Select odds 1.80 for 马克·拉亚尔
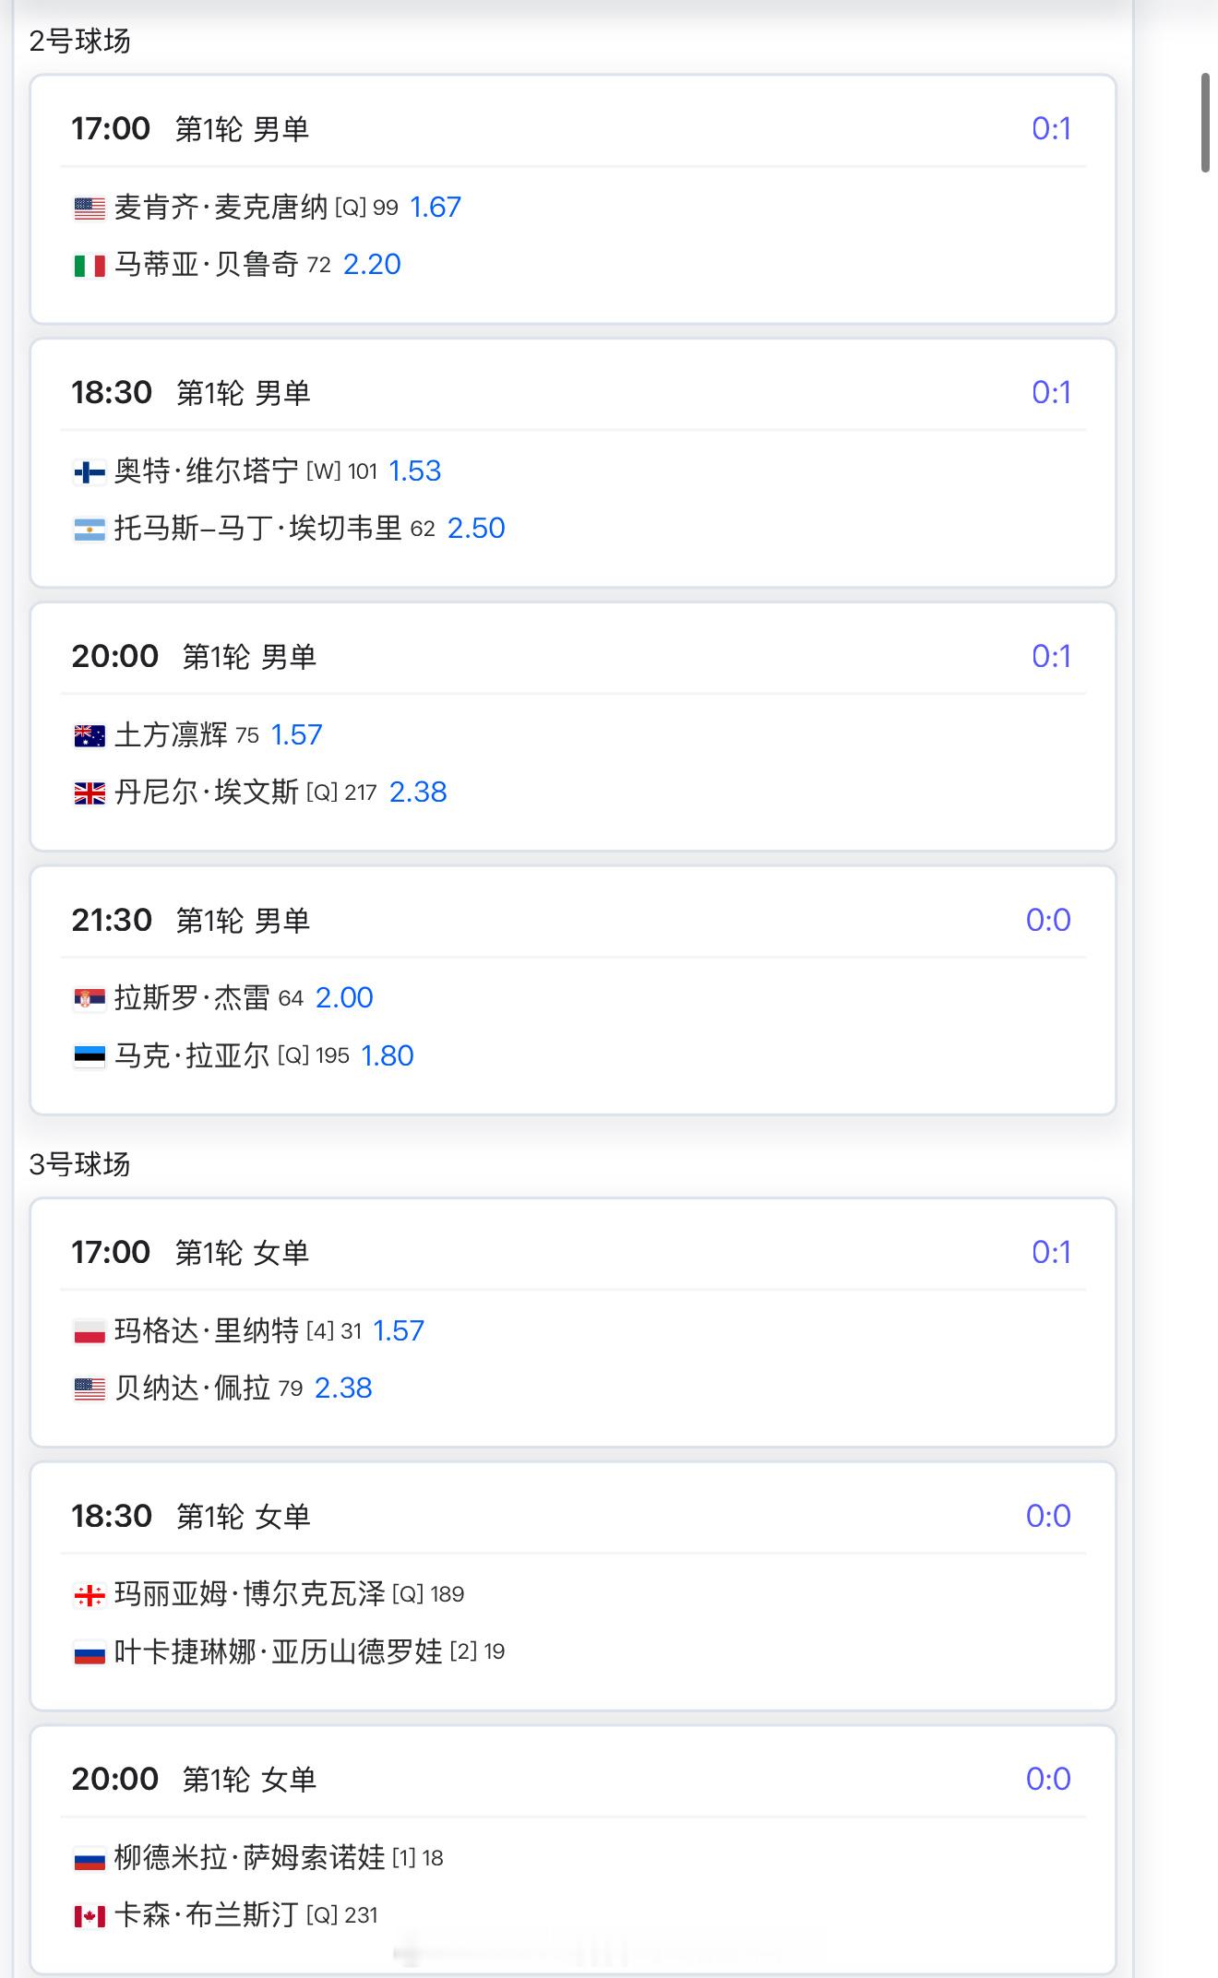The width and height of the screenshot is (1218, 1978). tap(388, 1056)
